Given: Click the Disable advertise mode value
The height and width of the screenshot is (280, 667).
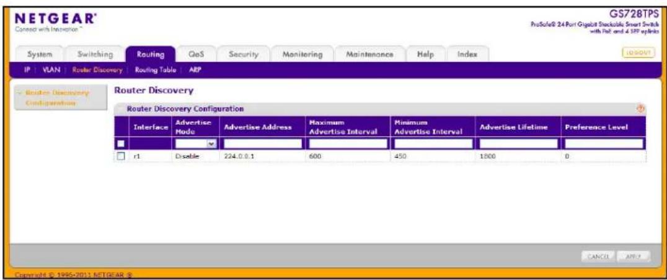Looking at the screenshot, I should [x=187, y=156].
